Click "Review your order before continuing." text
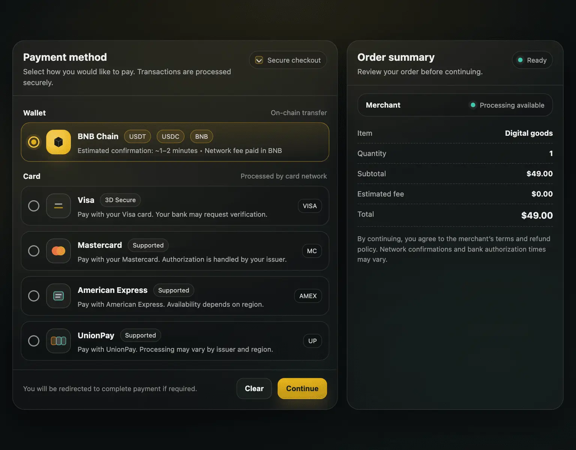This screenshot has height=450, width=576. [x=420, y=72]
